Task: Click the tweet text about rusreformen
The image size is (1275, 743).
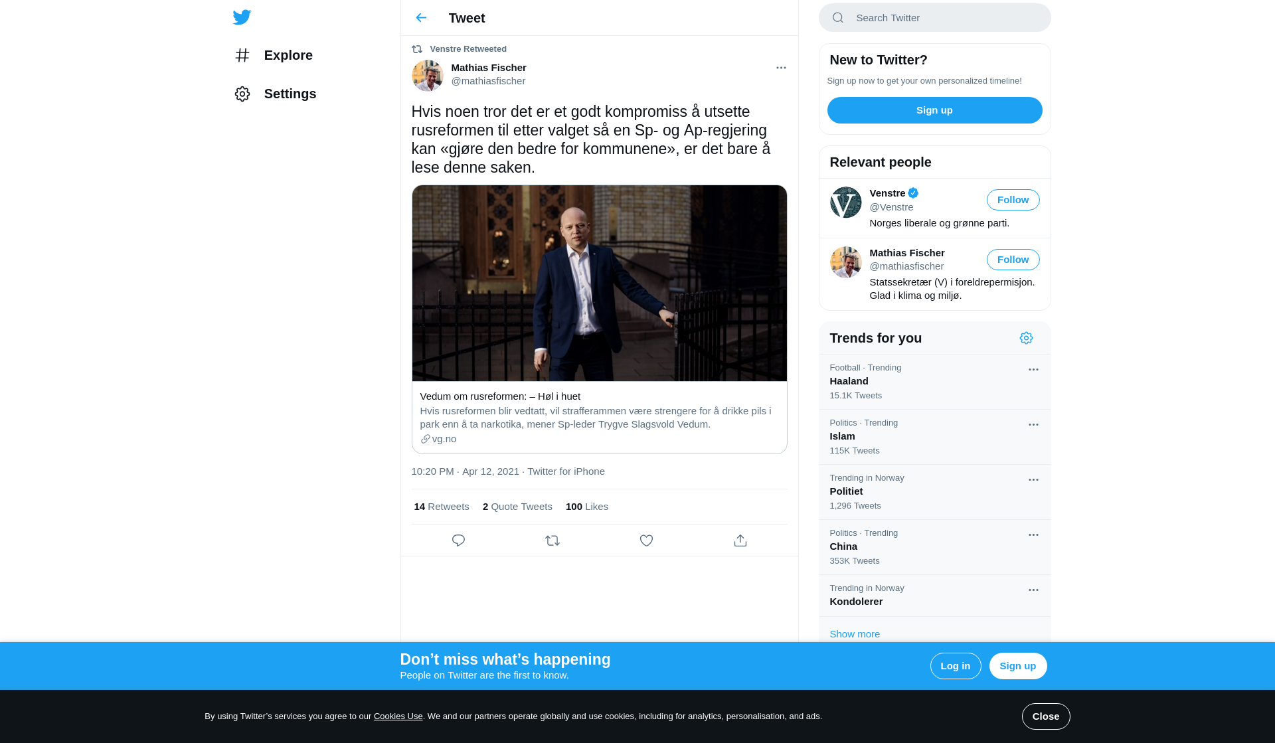Action: [591, 139]
